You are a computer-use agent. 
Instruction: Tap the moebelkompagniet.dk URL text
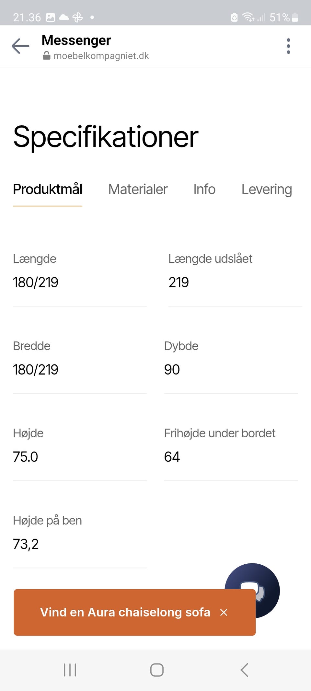[101, 56]
